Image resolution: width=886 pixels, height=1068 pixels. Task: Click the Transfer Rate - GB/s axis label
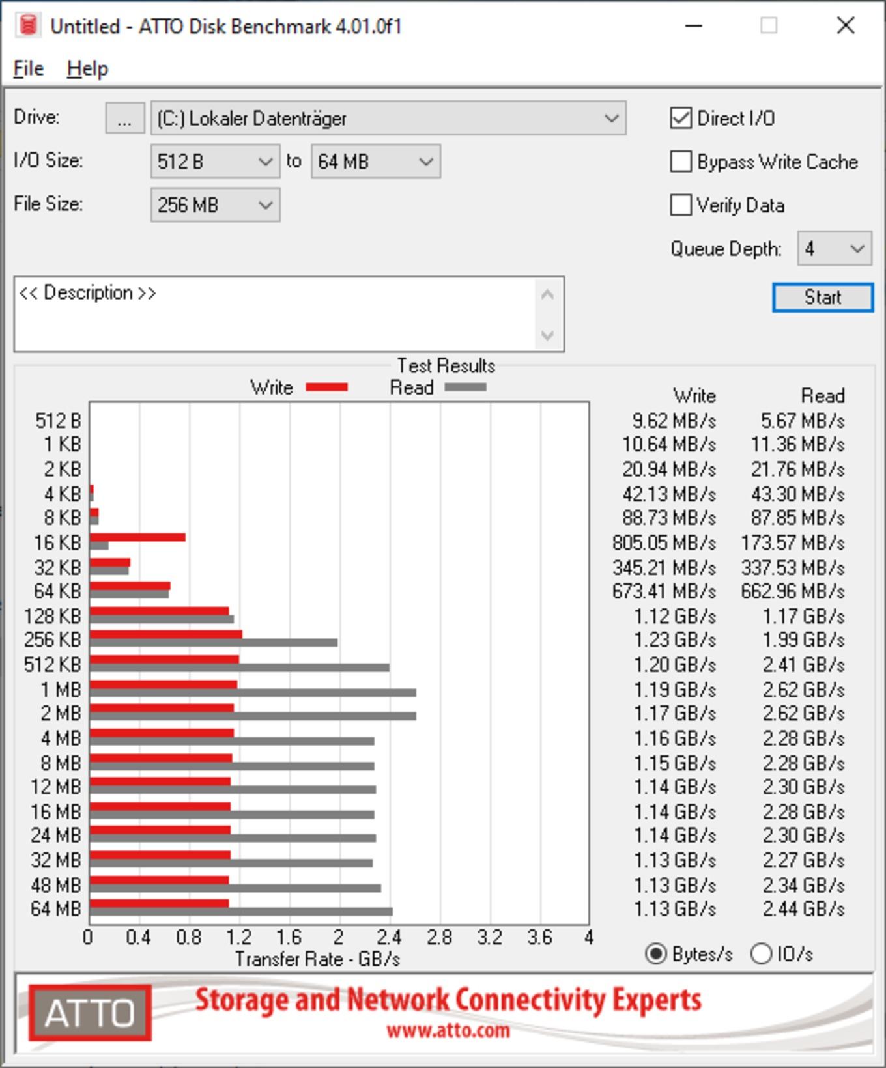[317, 959]
